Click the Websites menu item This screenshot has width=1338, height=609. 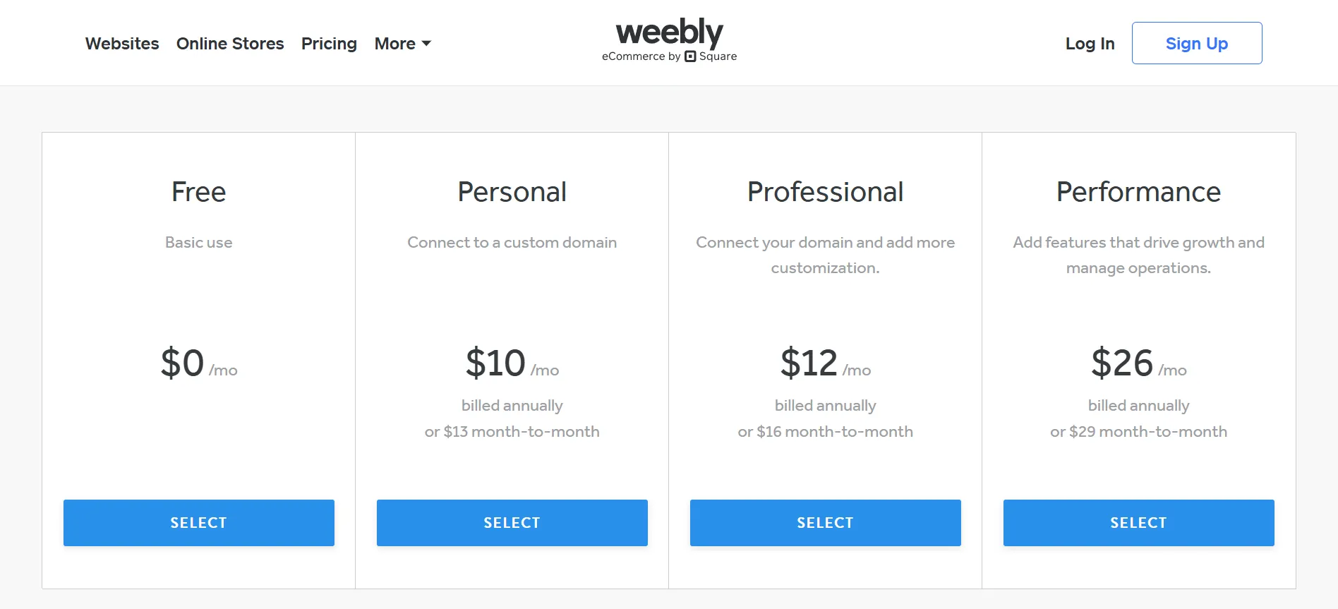pos(121,43)
